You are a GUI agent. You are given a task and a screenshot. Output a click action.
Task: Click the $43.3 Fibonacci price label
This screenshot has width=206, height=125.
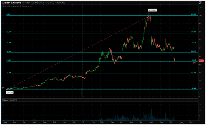pyautogui.click(x=194, y=60)
